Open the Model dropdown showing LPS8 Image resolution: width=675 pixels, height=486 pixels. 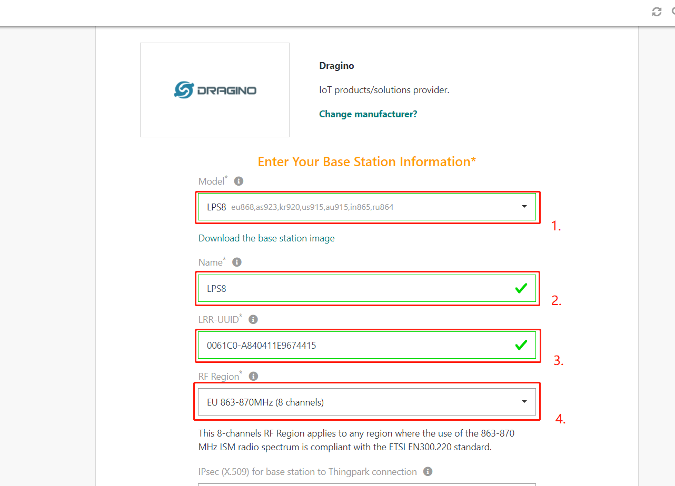(x=367, y=207)
